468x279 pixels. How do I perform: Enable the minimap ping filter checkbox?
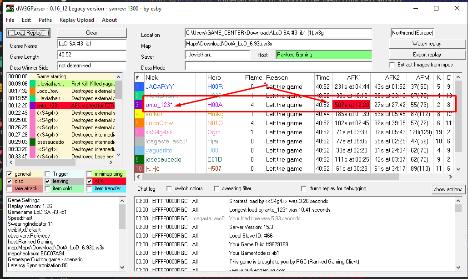[x=89, y=174]
